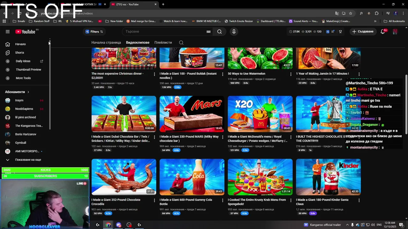408x229 pixels.
Task: Open Boris Harizanov channel
Action: point(25,134)
